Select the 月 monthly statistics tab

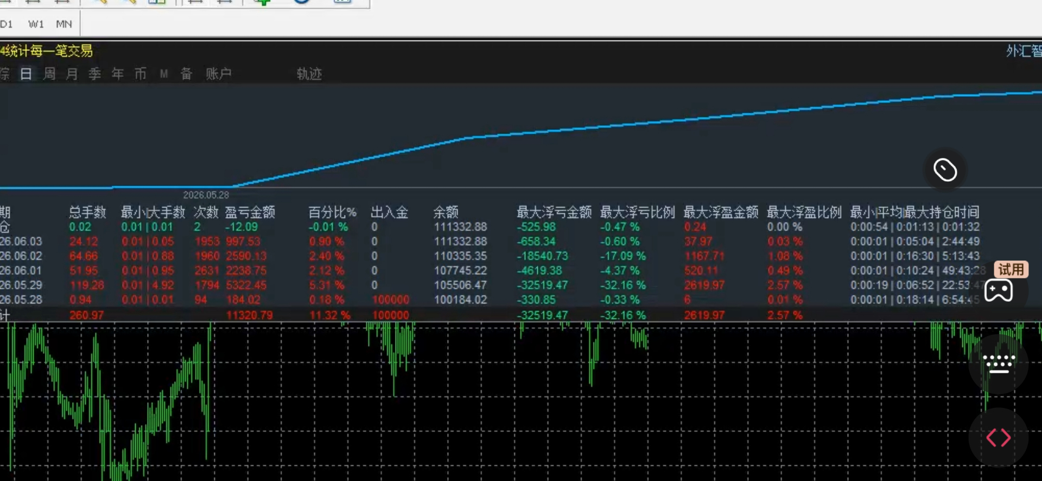coord(72,74)
